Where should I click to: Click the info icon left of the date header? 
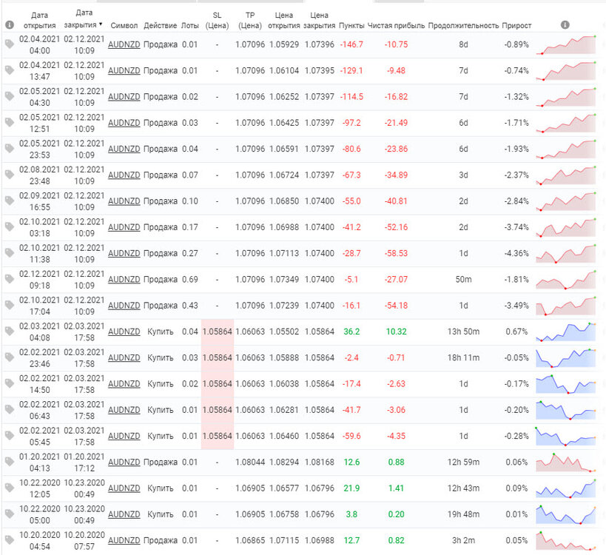[x=10, y=25]
